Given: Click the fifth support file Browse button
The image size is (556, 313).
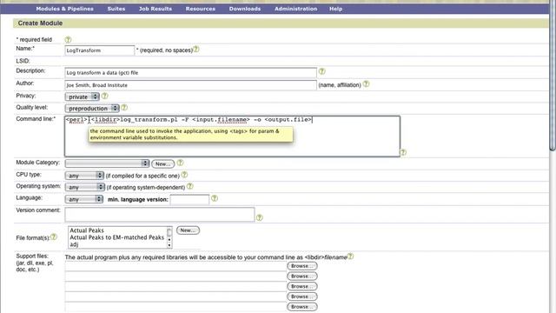Looking at the screenshot, I should [302, 307].
